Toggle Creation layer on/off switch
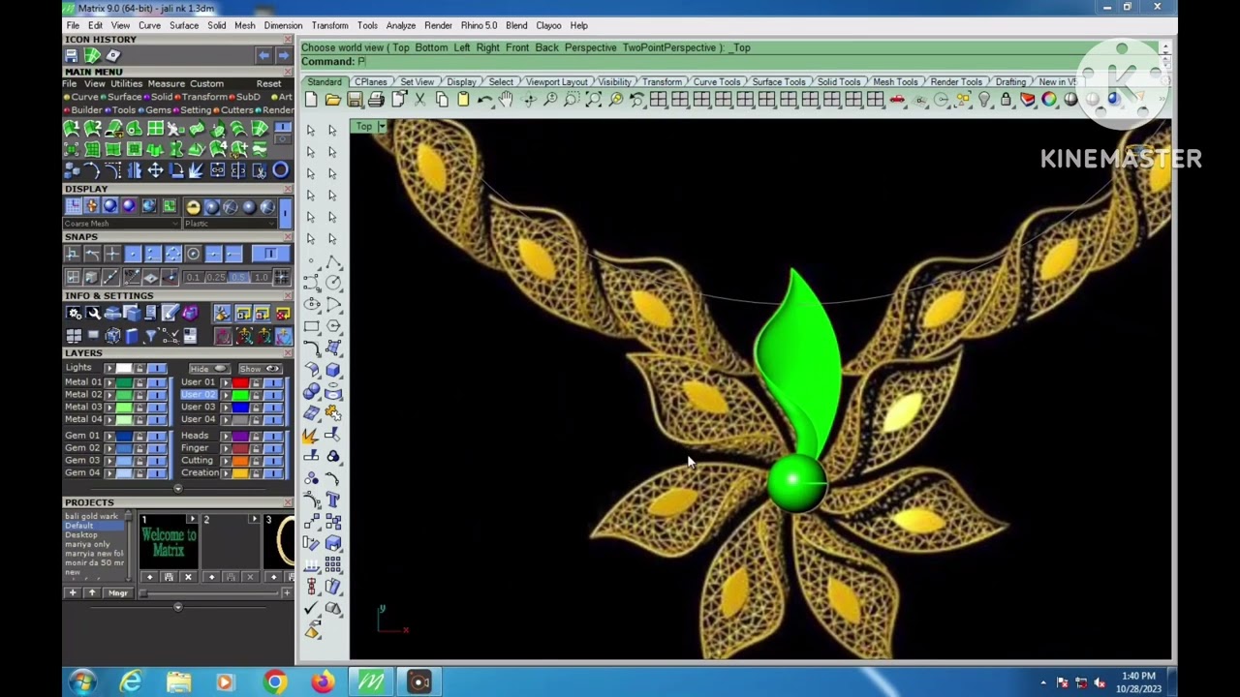Screen dimensions: 1240x697 point(273,473)
